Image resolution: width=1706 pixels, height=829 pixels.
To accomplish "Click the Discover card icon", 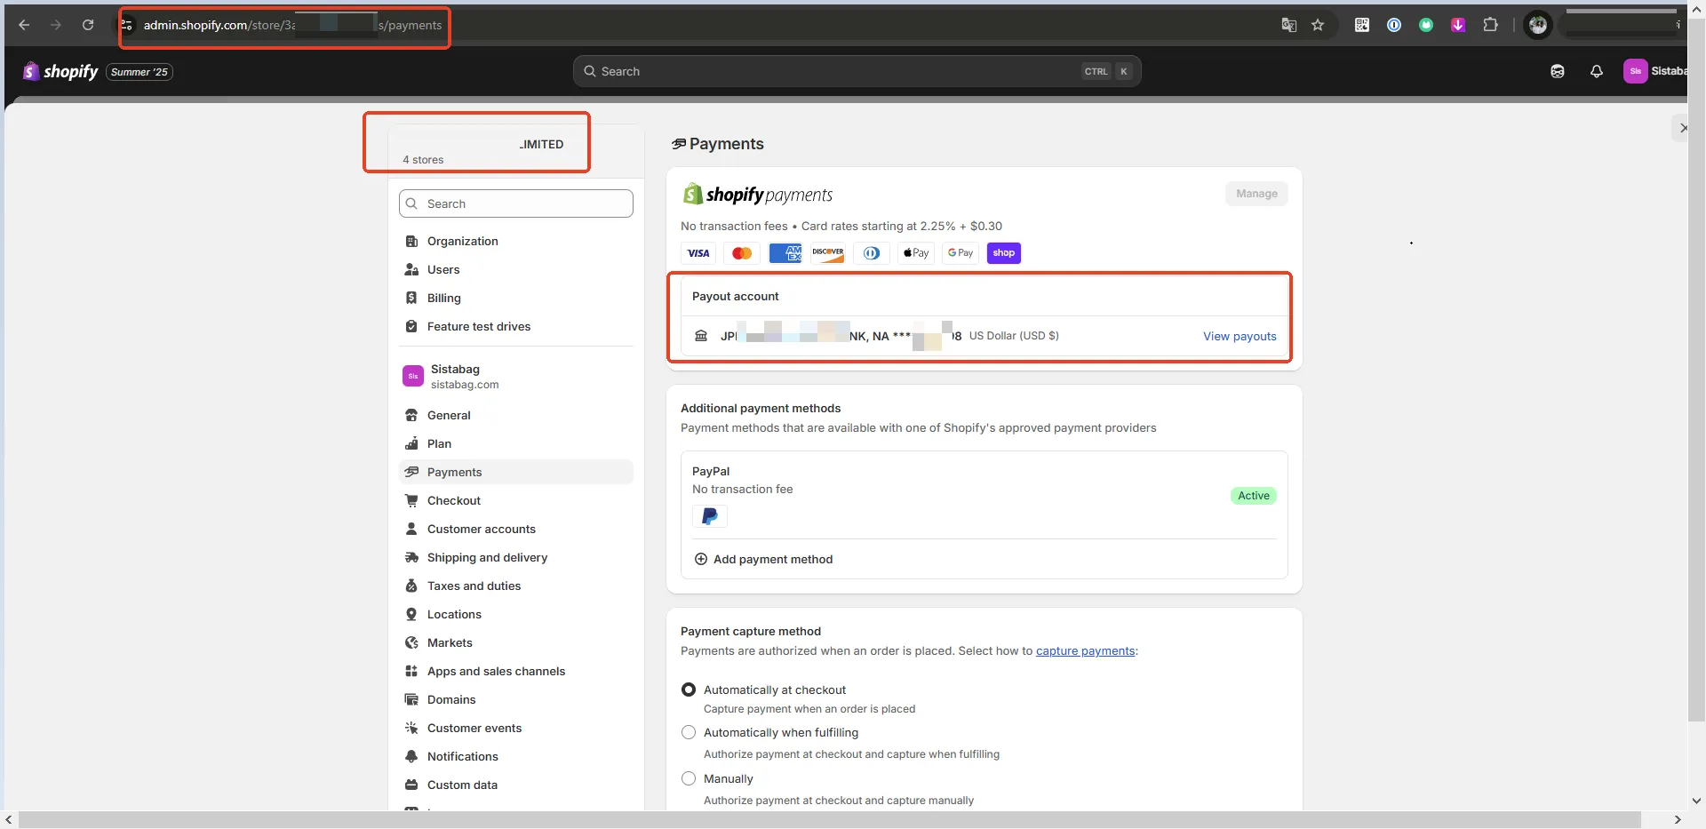I will pos(828,253).
